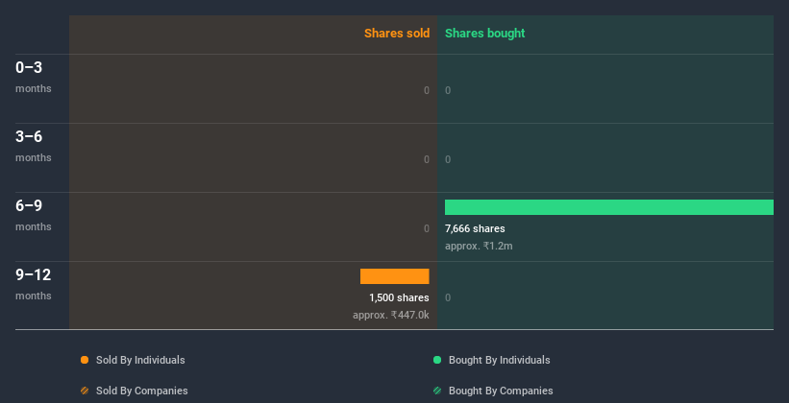This screenshot has height=403, width=789.
Task: Click the Bought By Companies legend label
Action: [x=501, y=391]
